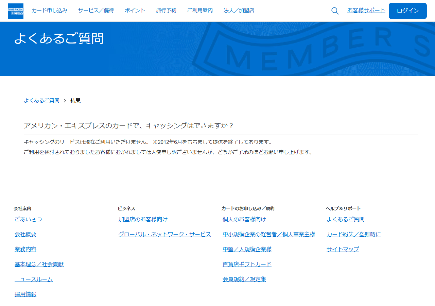The width and height of the screenshot is (435, 306).
Task: Open the 会社概要 footer link
Action: [x=25, y=234]
